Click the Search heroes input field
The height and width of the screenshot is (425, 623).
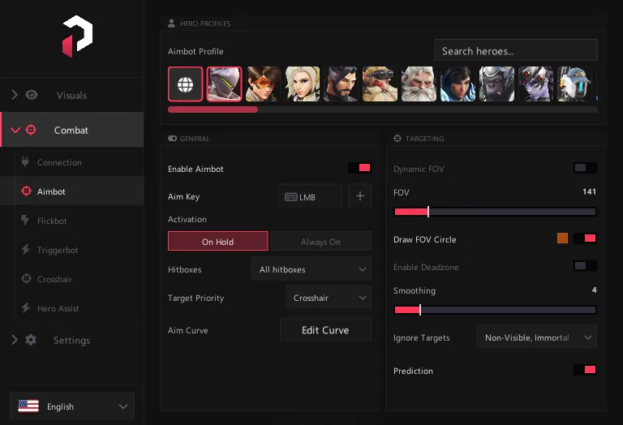point(516,50)
